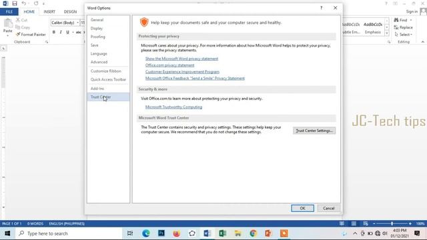The image size is (427, 240).
Task: Open Office.com privacy statement link
Action: pos(169,65)
